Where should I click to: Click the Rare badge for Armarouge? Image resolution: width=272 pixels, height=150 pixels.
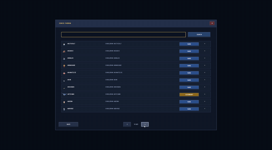(189, 66)
